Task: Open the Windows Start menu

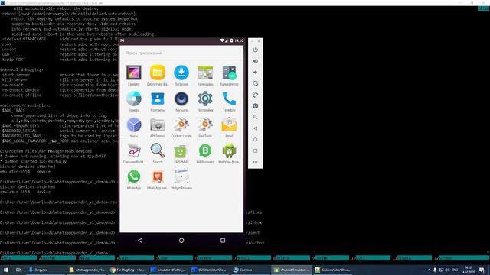Action: pyautogui.click(x=6, y=270)
